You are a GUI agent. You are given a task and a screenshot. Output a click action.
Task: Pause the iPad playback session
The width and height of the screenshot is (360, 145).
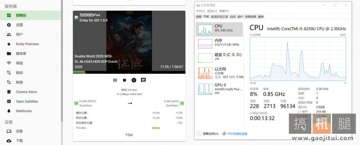pyautogui.click(x=115, y=80)
